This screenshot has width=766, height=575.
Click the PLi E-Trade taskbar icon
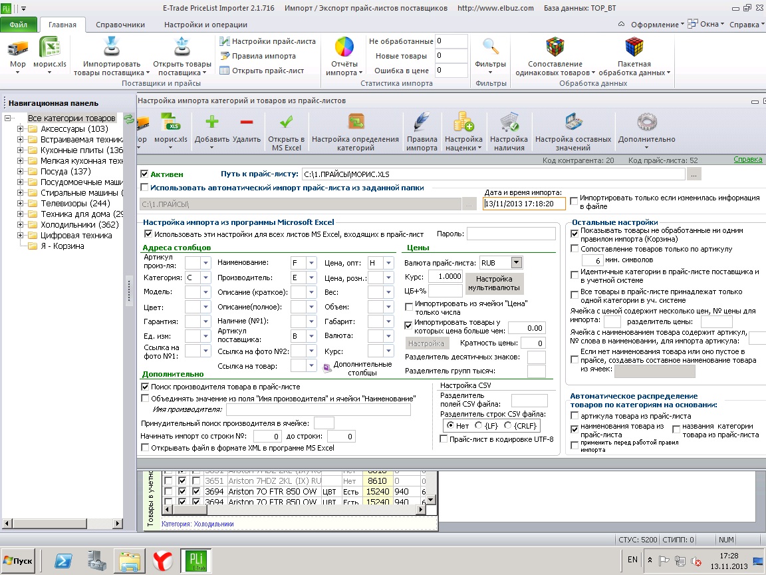(196, 560)
